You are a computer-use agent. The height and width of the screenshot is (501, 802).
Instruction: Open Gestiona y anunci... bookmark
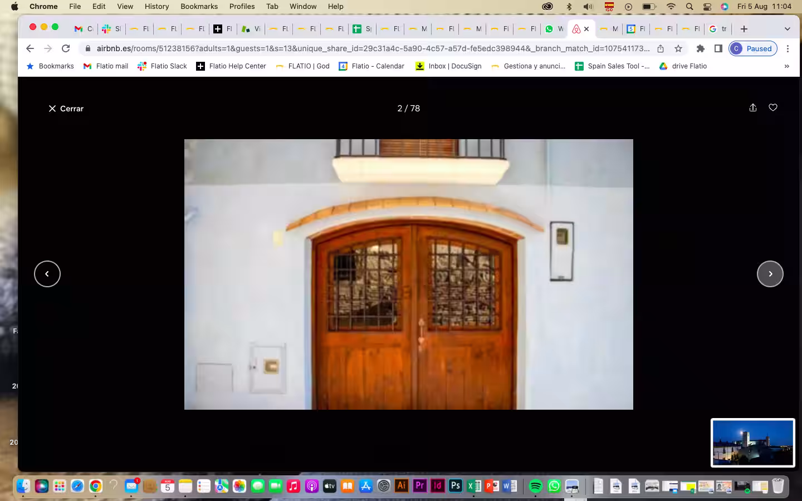528,66
